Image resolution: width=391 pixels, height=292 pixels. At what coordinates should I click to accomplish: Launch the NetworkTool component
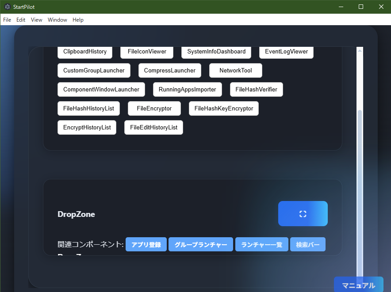coord(235,70)
